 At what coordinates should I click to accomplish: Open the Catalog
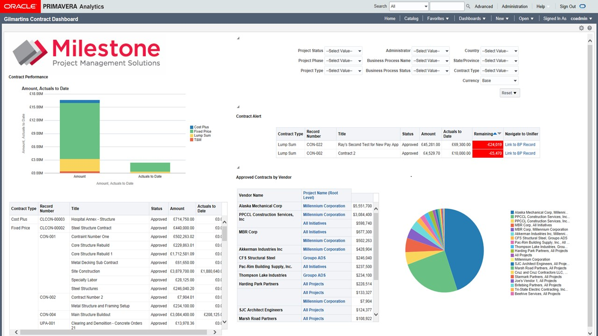pyautogui.click(x=411, y=19)
